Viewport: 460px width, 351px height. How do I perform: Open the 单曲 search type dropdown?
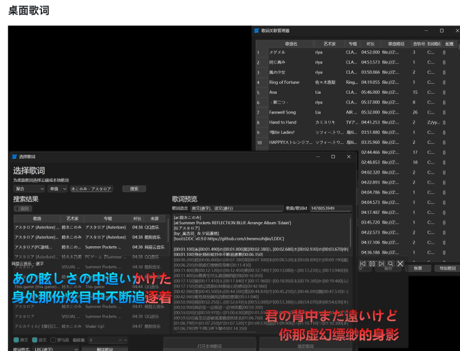[x=57, y=189]
